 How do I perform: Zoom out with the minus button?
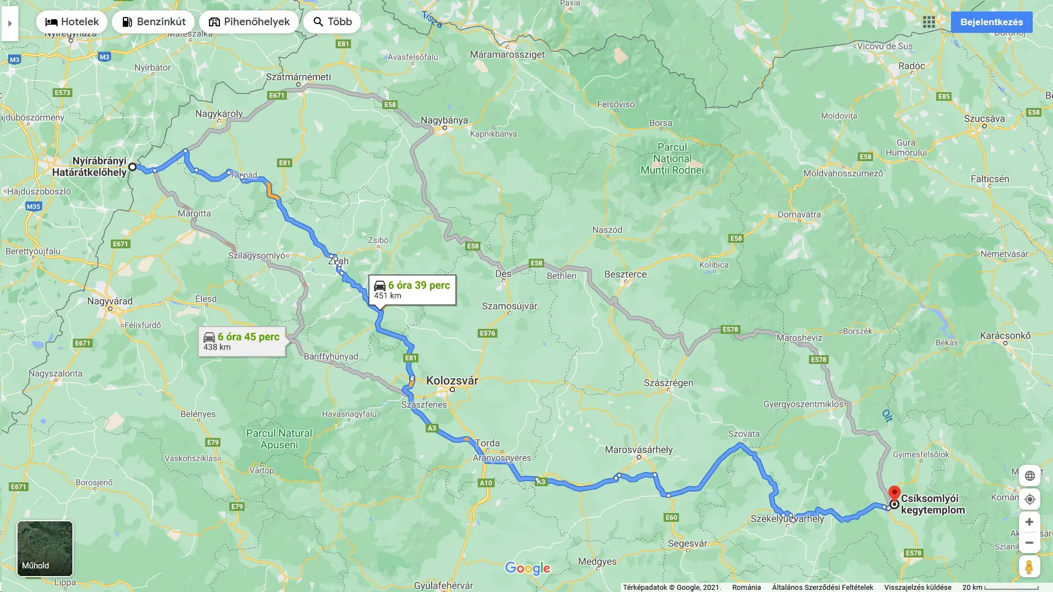pyautogui.click(x=1029, y=543)
